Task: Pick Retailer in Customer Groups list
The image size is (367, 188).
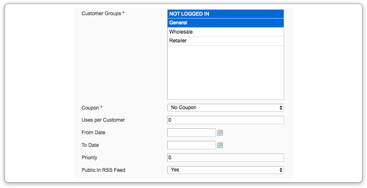Action: (x=226, y=41)
